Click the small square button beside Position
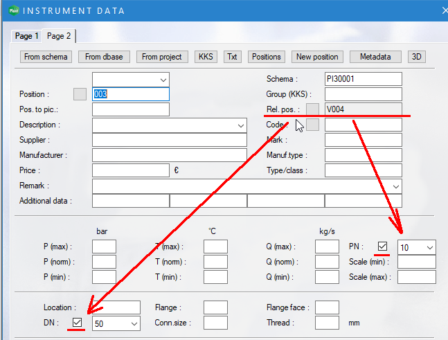This screenshot has width=448, height=340. click(x=80, y=94)
